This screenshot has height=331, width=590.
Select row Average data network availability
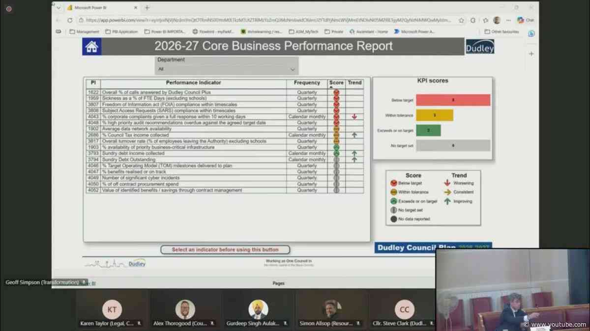tap(225, 129)
